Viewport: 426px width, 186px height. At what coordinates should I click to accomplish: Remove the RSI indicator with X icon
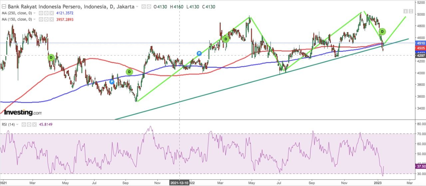[34, 125]
